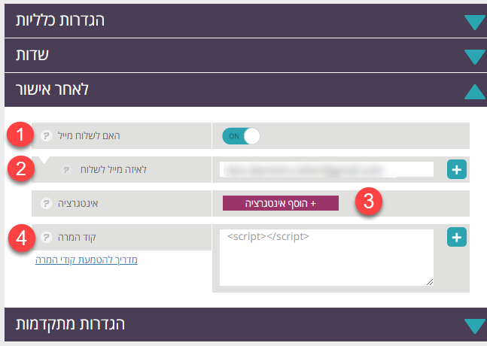Click help icon next to האם לשלוח מייל
The image size is (487, 346).
(46, 135)
